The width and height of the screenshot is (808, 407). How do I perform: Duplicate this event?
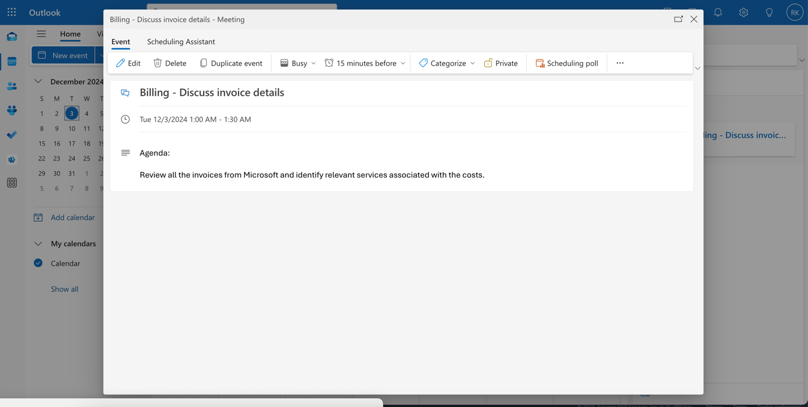(x=231, y=63)
